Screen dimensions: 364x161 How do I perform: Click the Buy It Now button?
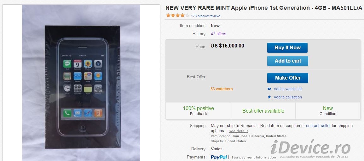(x=287, y=48)
